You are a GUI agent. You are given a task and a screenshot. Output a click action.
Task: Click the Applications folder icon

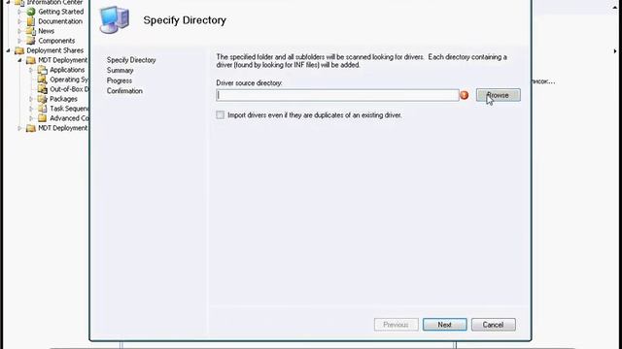click(43, 70)
